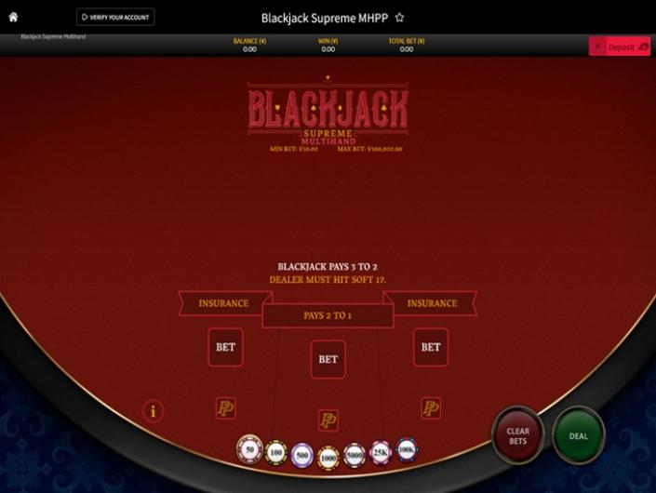
Task: Place bet on left hand spot
Action: tap(225, 348)
